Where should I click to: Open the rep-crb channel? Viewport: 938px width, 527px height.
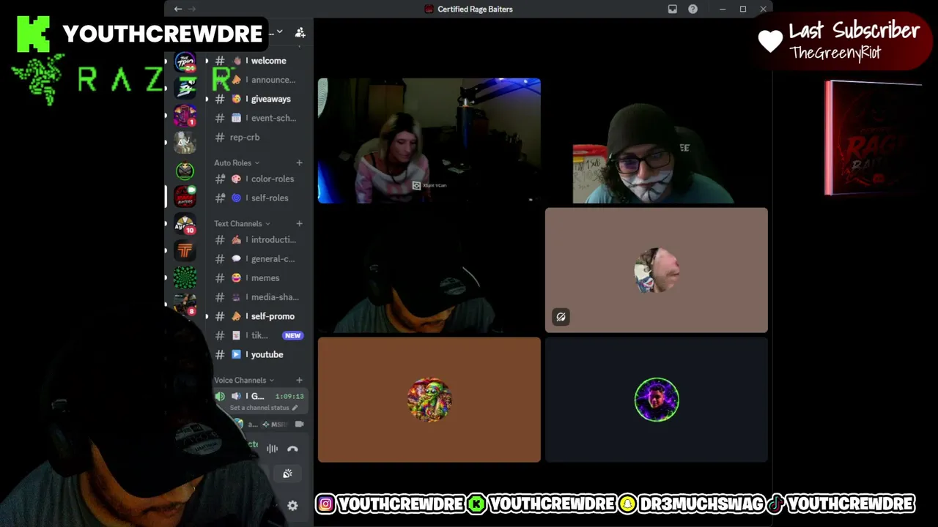pyautogui.click(x=256, y=137)
